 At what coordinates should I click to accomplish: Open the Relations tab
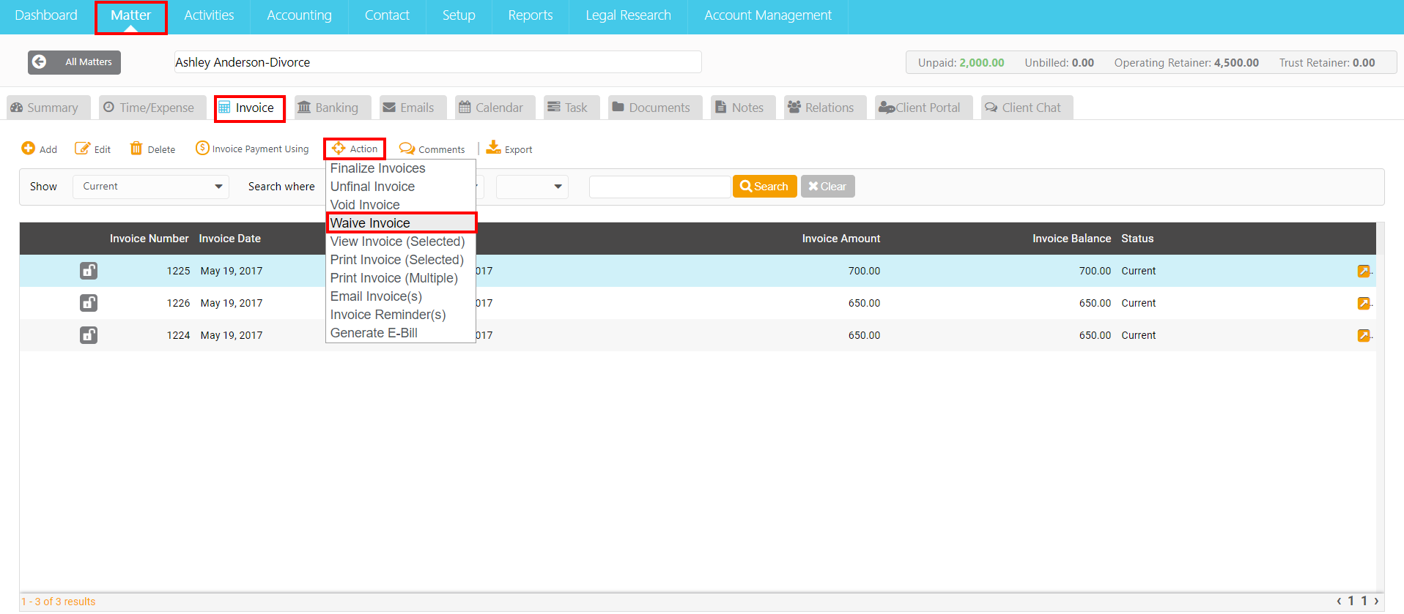pos(825,108)
